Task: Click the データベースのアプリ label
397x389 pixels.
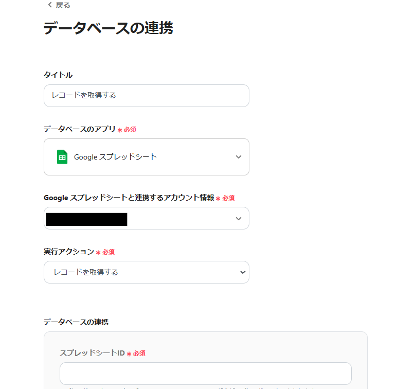Action: coord(79,129)
